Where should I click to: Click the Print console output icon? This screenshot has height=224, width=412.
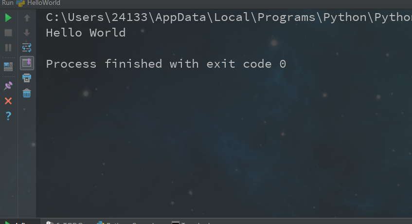tap(27, 78)
